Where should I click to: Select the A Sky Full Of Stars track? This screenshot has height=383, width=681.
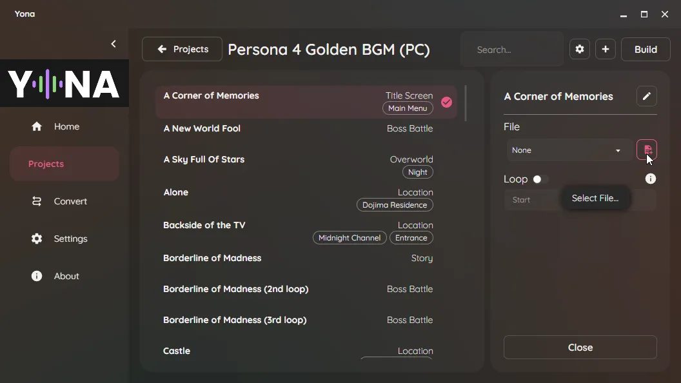306,166
